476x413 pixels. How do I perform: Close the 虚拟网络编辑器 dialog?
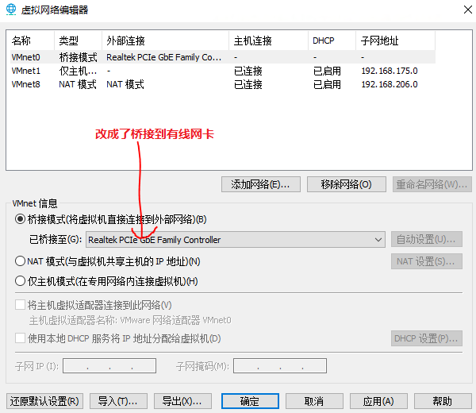[468, 10]
